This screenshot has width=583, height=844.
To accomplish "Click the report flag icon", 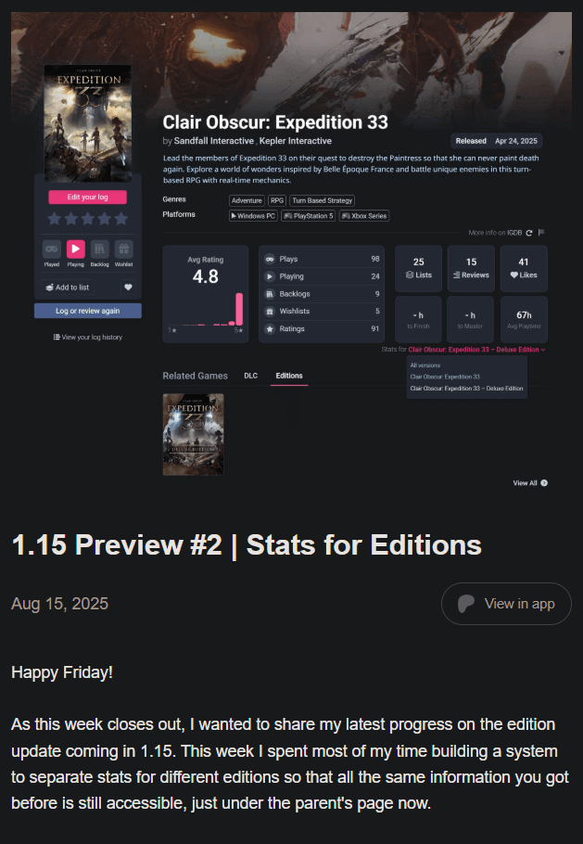I will [x=541, y=233].
